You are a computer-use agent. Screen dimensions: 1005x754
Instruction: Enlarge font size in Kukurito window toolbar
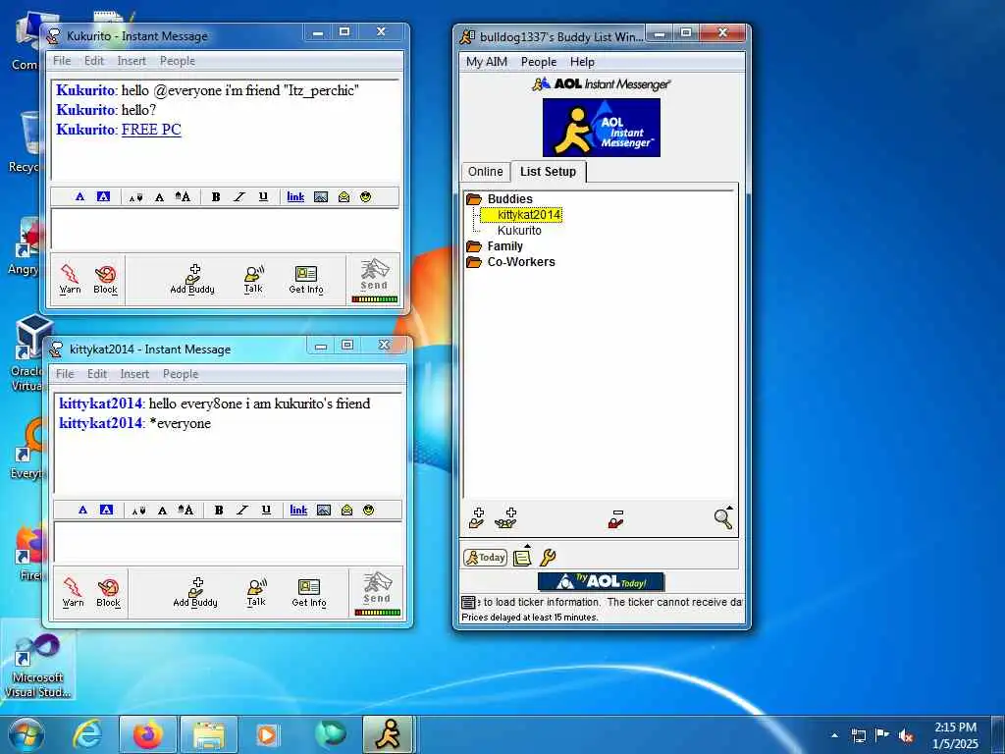click(183, 196)
